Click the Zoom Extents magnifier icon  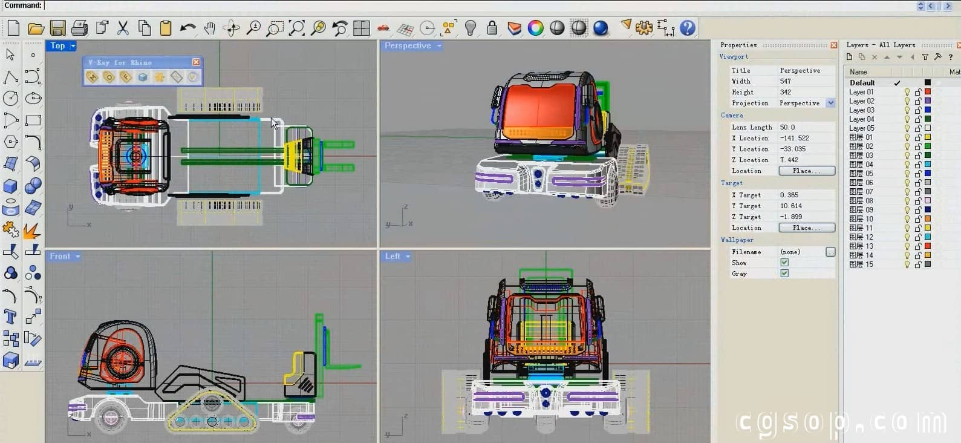(296, 28)
